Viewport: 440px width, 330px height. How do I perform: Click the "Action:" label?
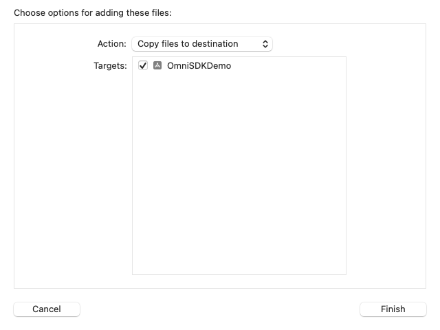pos(111,44)
